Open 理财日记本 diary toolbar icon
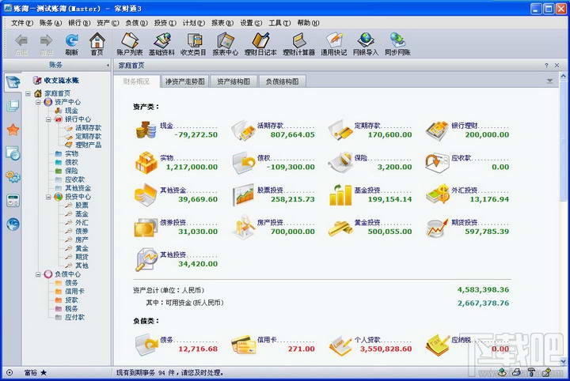The height and width of the screenshot is (381, 570). (x=260, y=44)
